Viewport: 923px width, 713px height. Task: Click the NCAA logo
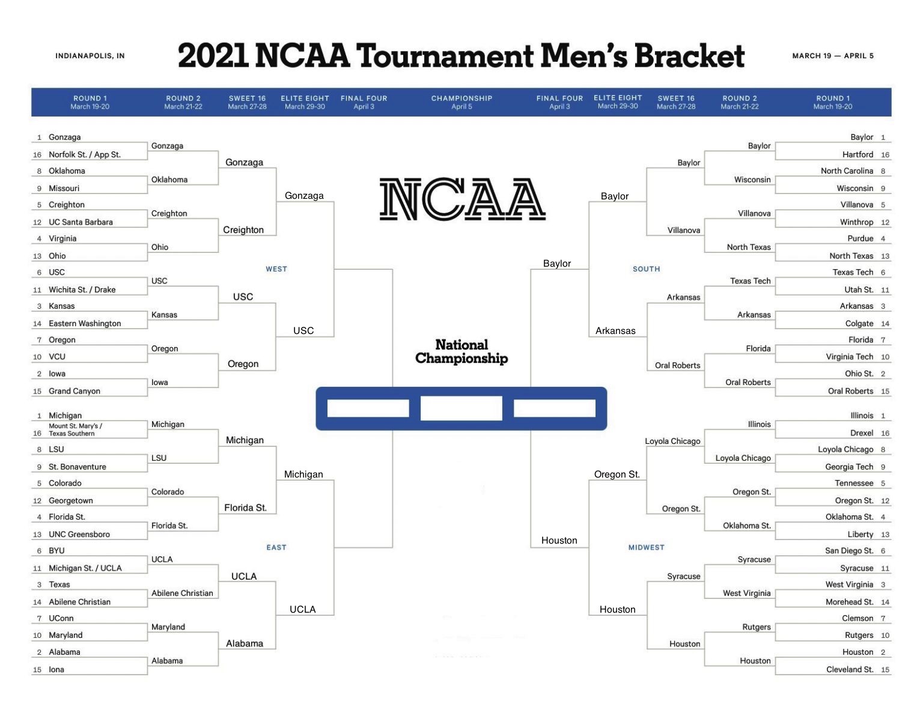462,199
